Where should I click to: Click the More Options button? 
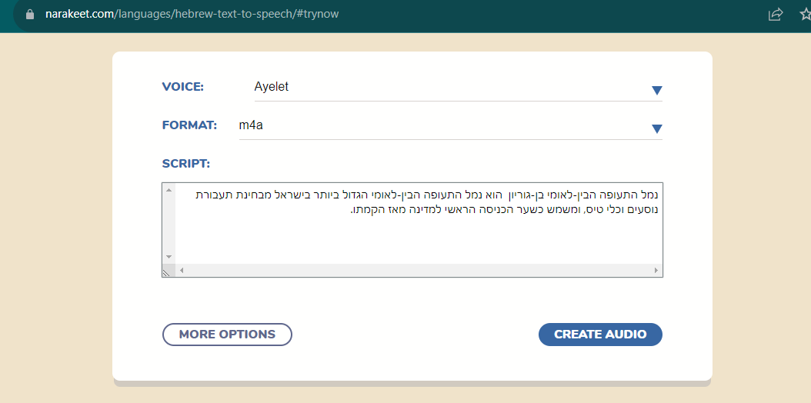(x=227, y=335)
